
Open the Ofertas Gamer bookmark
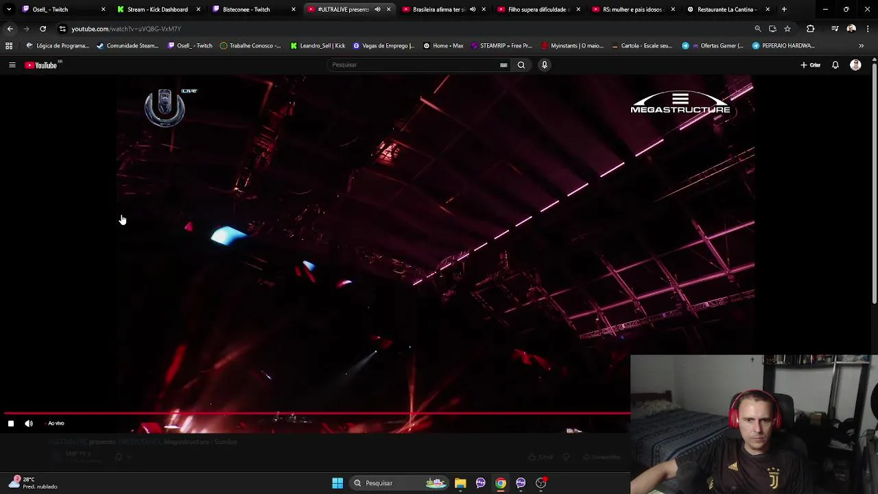coord(713,46)
